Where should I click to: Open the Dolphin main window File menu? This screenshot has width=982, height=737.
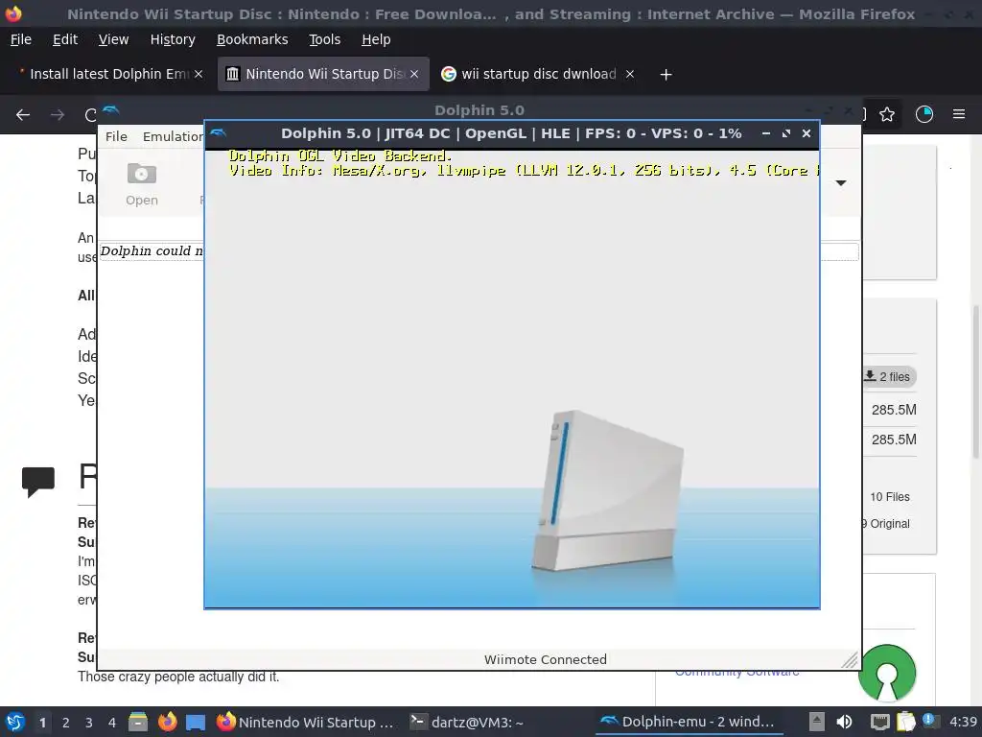click(x=116, y=136)
